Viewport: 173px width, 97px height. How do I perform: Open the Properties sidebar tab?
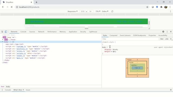coord(152,35)
